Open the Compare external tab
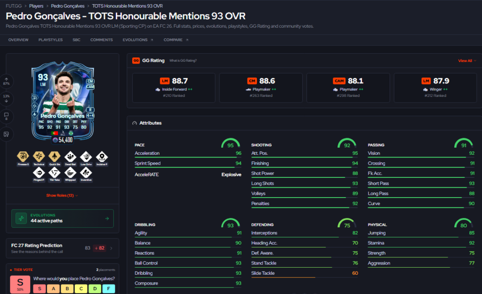The width and height of the screenshot is (482, 294). (x=176, y=40)
